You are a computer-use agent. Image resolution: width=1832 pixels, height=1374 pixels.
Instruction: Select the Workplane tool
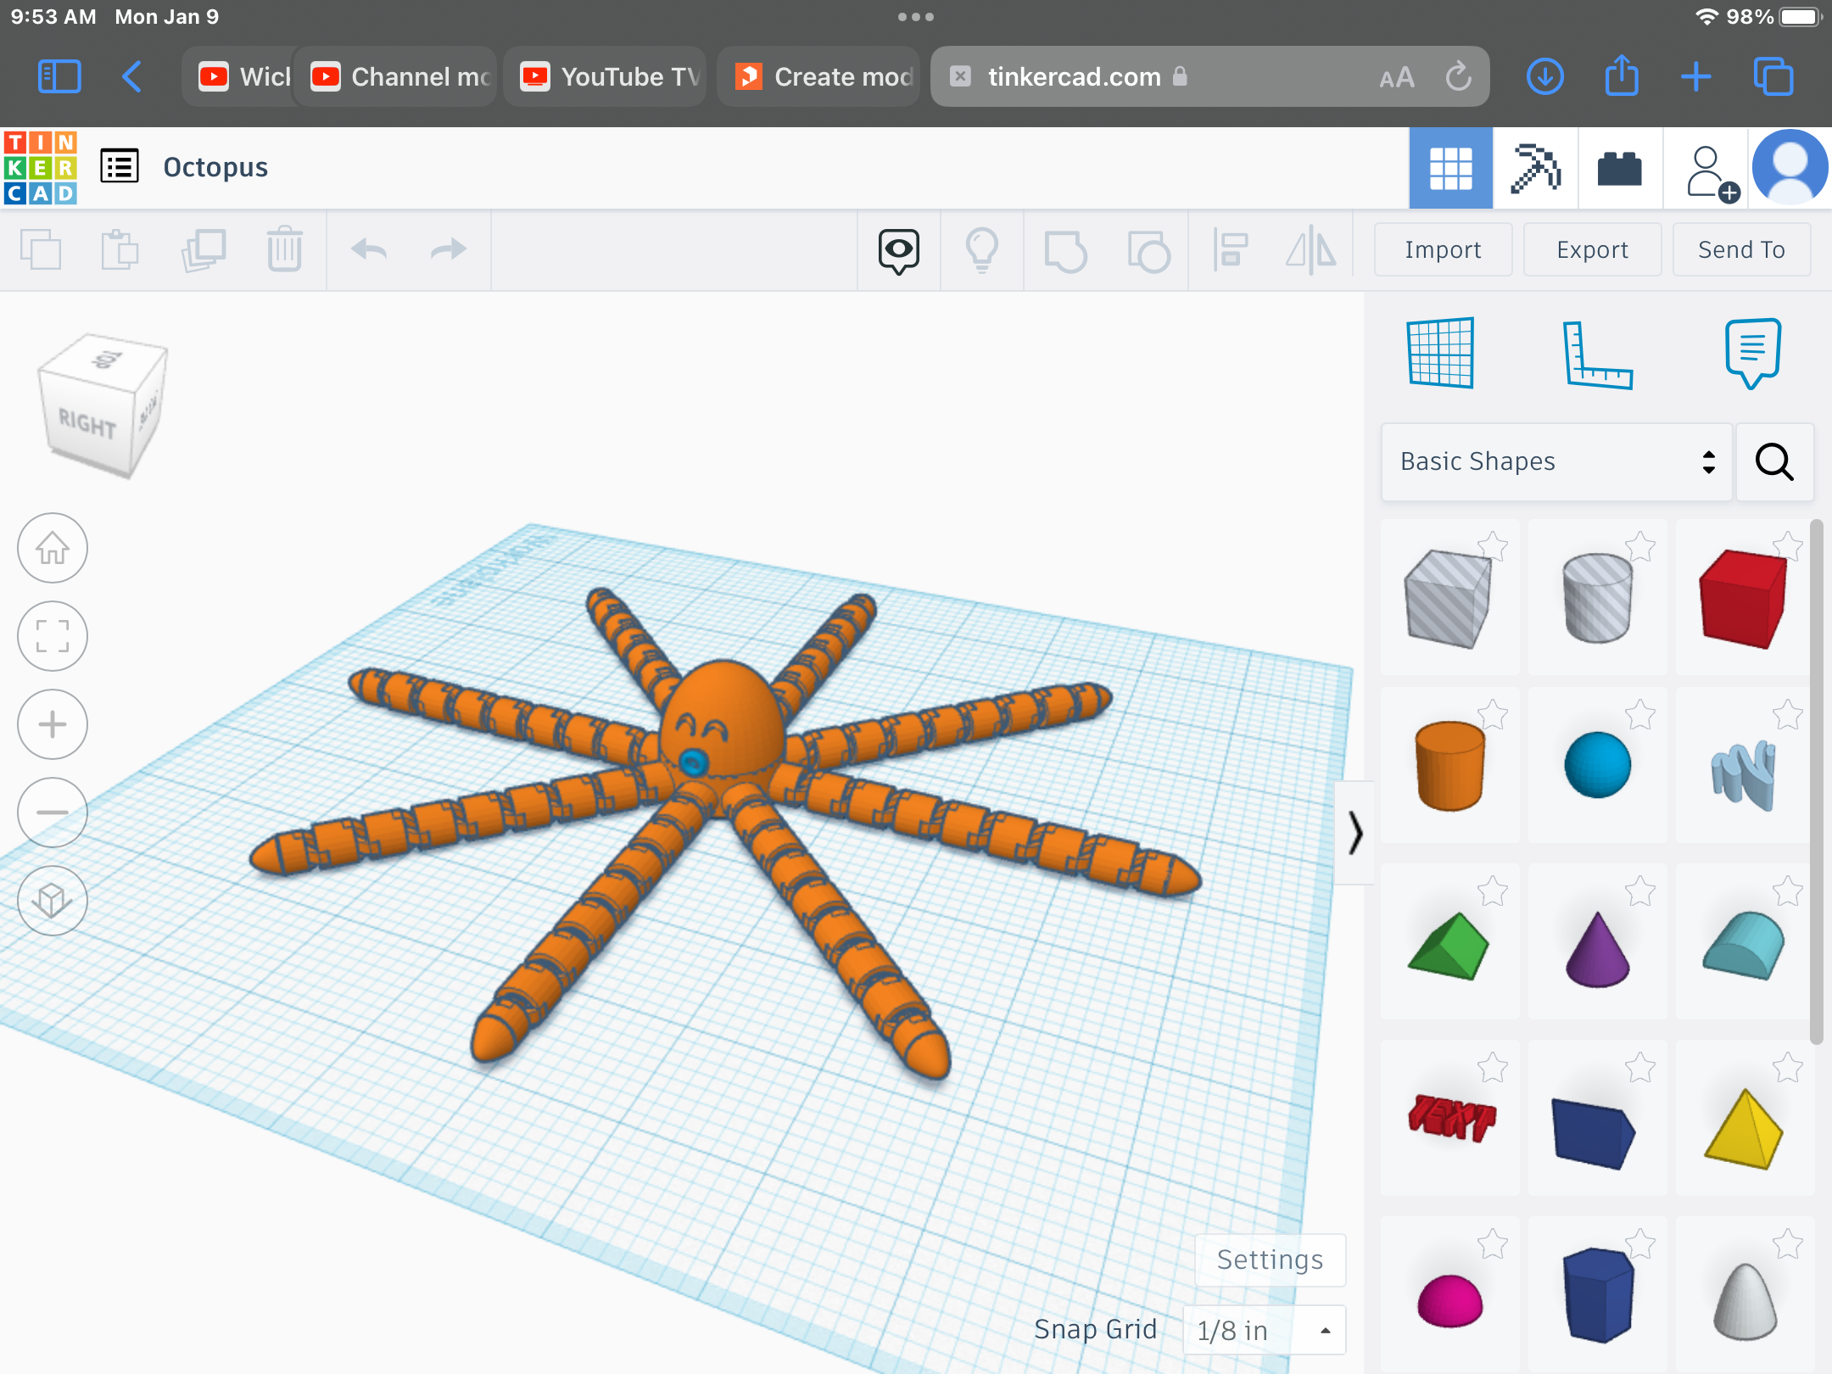tap(1441, 353)
